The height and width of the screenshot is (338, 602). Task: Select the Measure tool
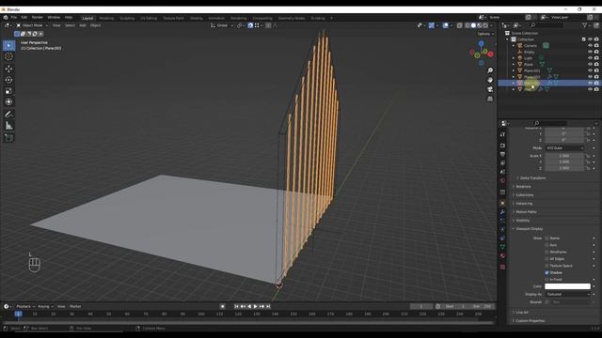[x=8, y=125]
